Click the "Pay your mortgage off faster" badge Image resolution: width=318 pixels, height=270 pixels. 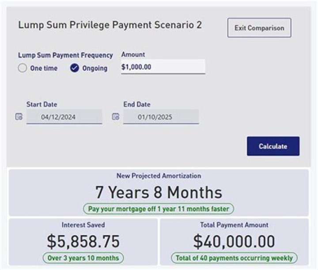(159, 209)
